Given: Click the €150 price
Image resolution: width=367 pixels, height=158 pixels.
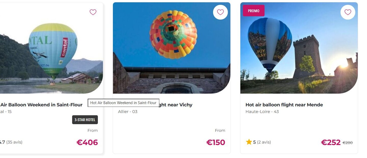Looking at the screenshot, I should [x=216, y=142].
